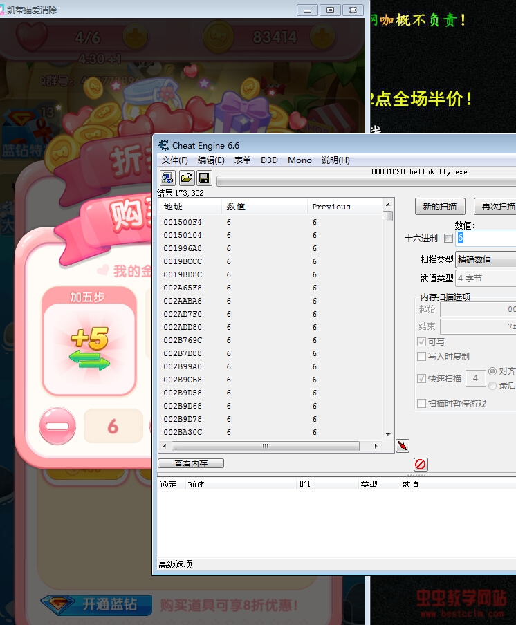This screenshot has width=516, height=625.
Task: Toggle the 快速扫描 fast scan checkbox
Action: (421, 379)
